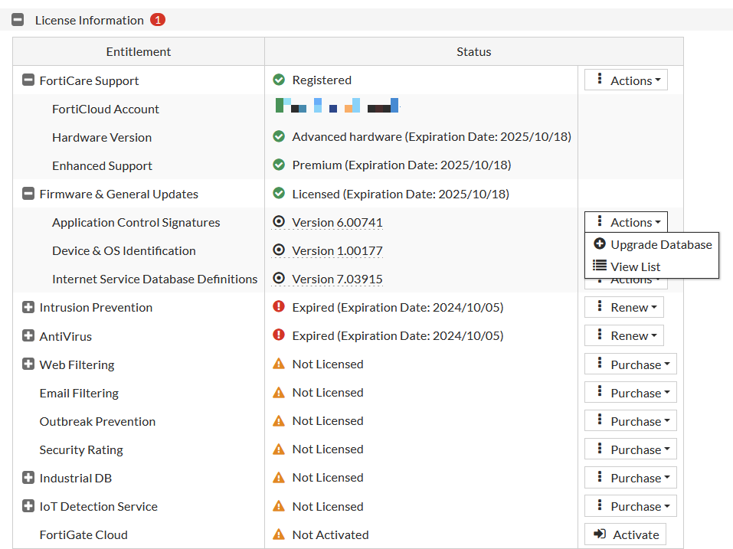Close the open Actions dropdown for Application Control Signatures
This screenshot has width=733, height=549.
[x=626, y=222]
